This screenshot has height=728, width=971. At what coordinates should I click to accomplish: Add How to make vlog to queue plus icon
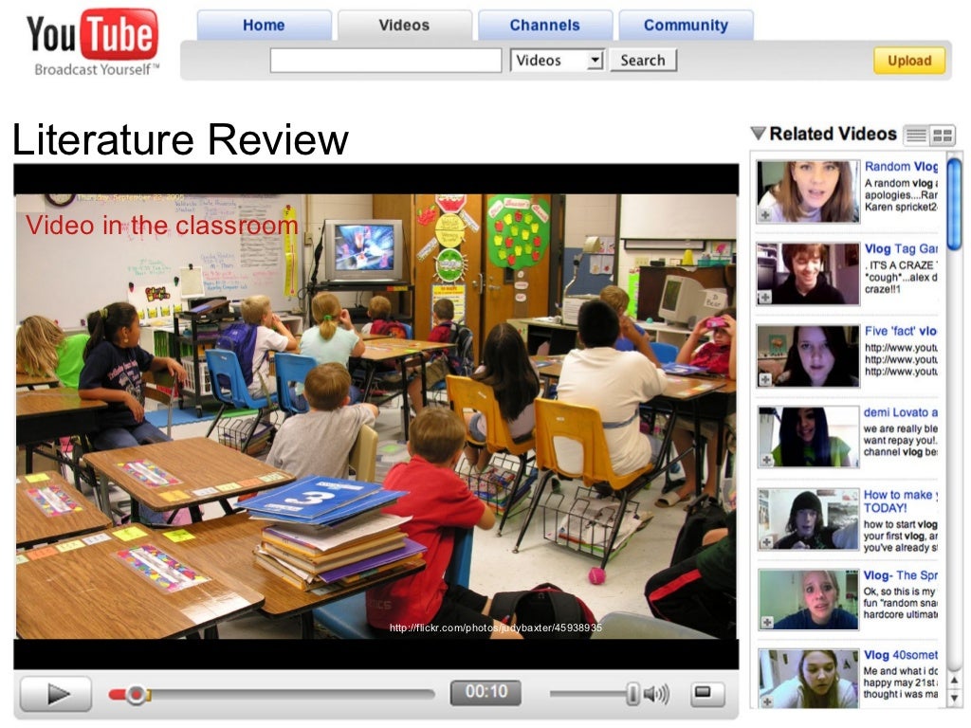766,542
